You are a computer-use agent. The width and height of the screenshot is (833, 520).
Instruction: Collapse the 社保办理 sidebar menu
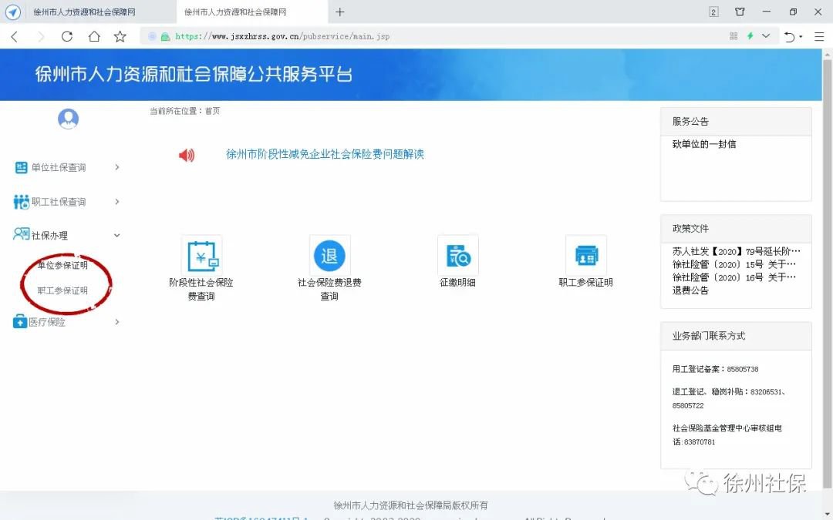pyautogui.click(x=67, y=236)
